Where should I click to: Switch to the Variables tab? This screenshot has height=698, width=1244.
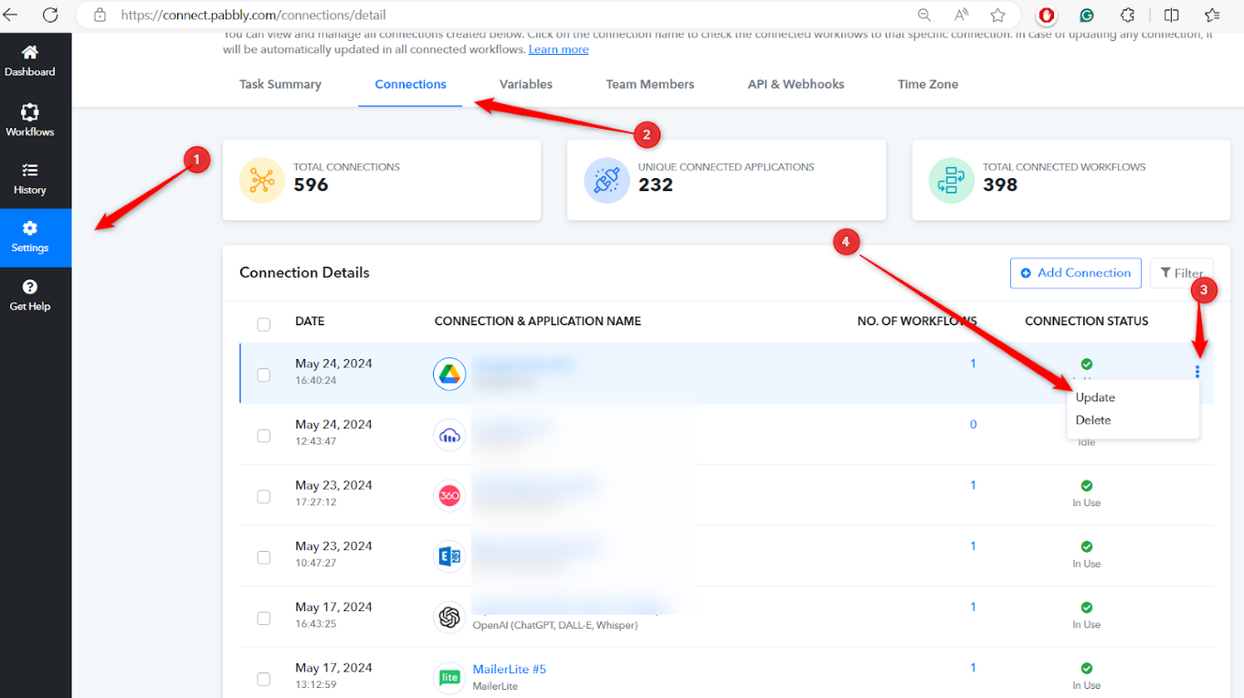526,84
